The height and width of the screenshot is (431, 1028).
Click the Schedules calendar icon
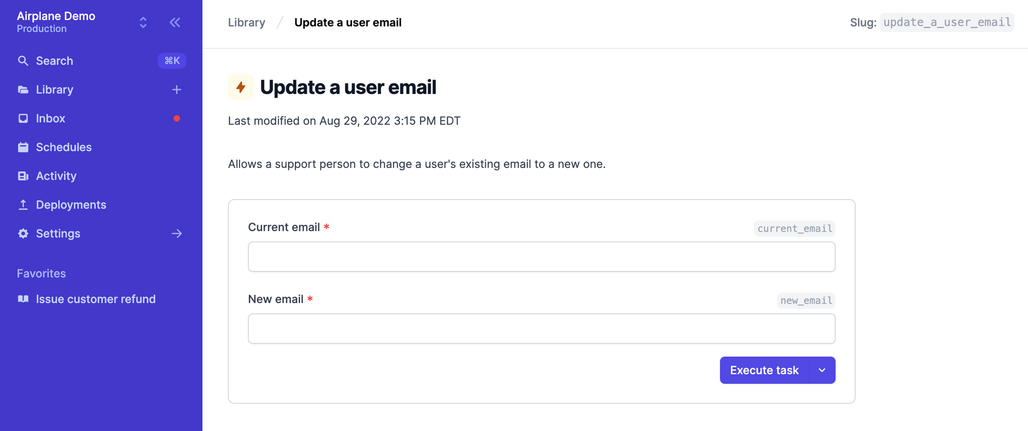tap(23, 147)
